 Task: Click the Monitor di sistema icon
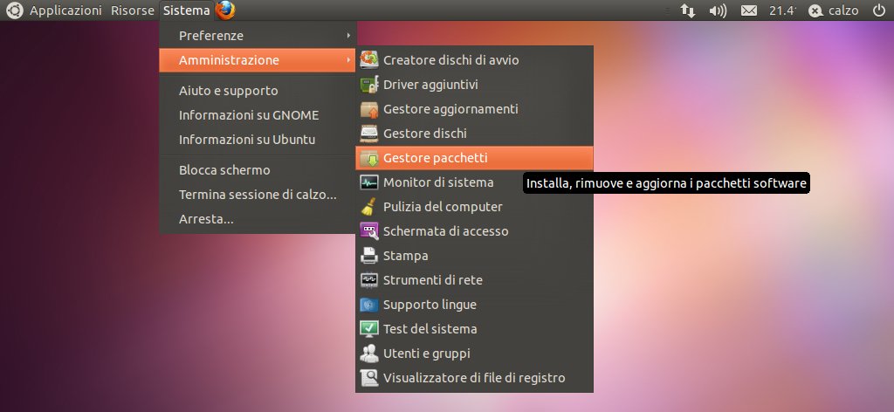coord(369,182)
